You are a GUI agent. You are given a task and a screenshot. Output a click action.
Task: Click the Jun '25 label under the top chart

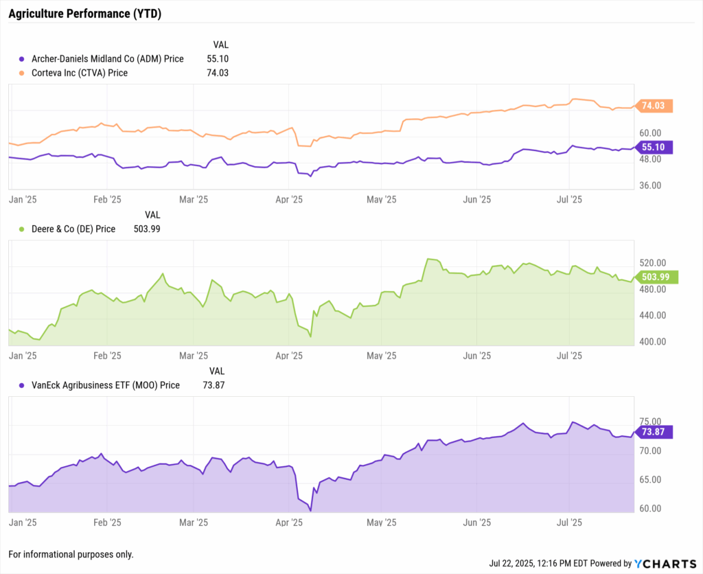(x=477, y=200)
